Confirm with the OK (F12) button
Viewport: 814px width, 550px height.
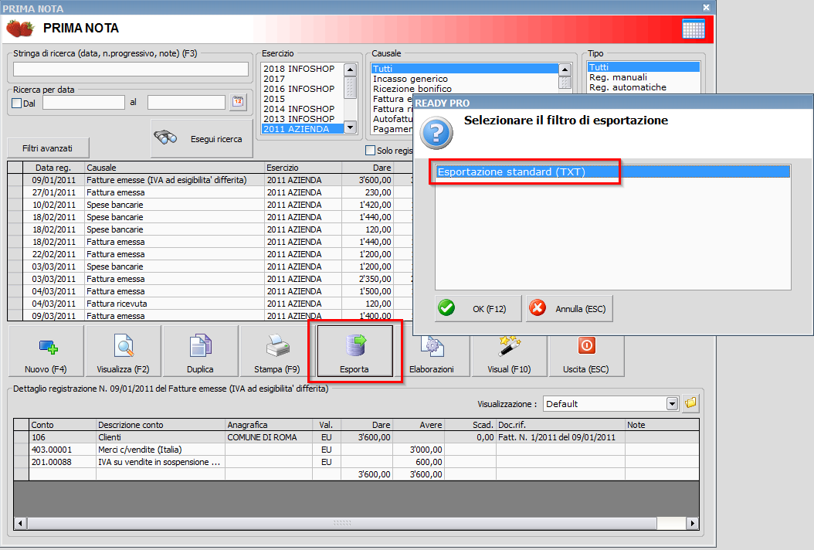tap(478, 308)
